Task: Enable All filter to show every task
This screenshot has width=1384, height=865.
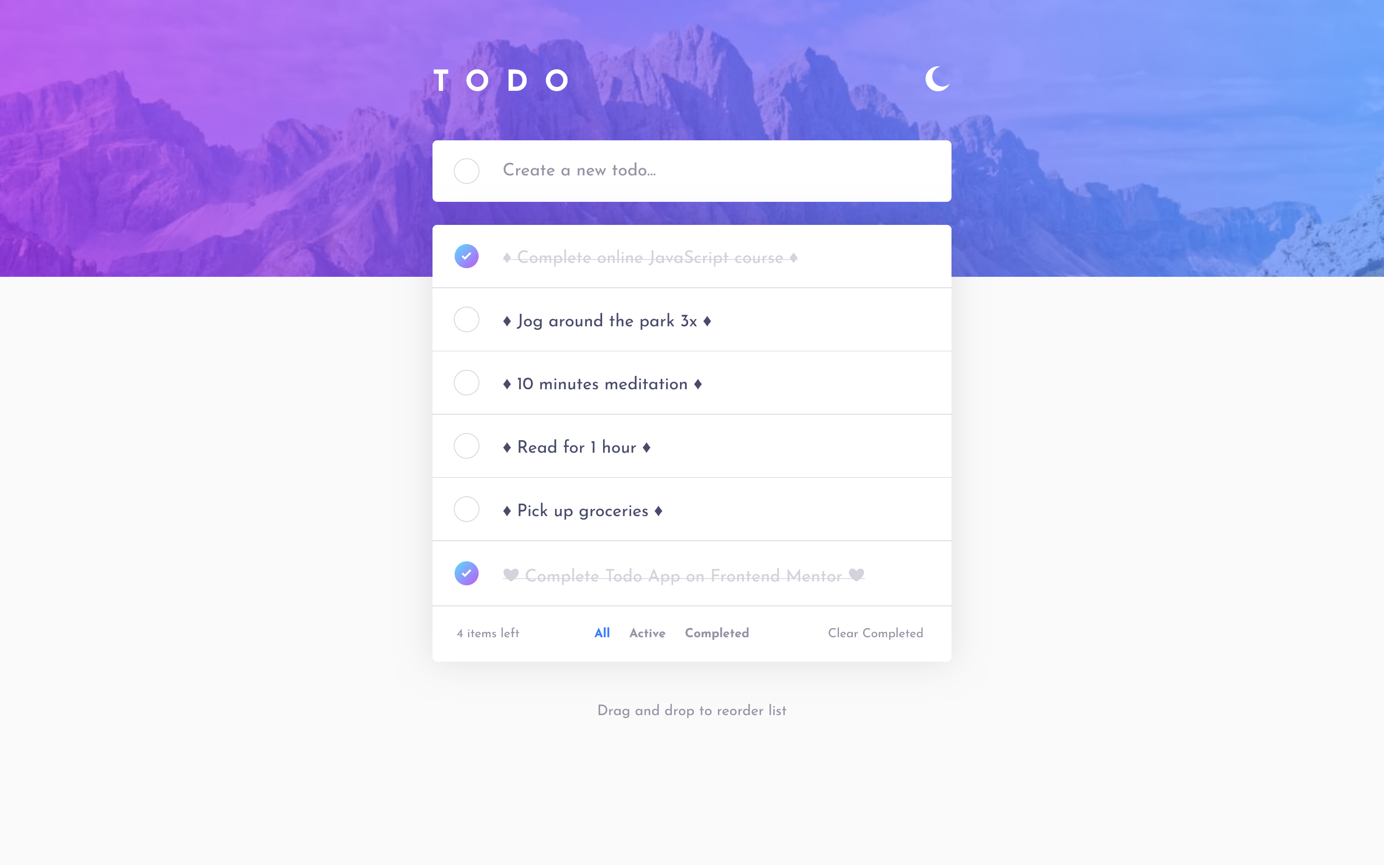Action: coord(602,633)
